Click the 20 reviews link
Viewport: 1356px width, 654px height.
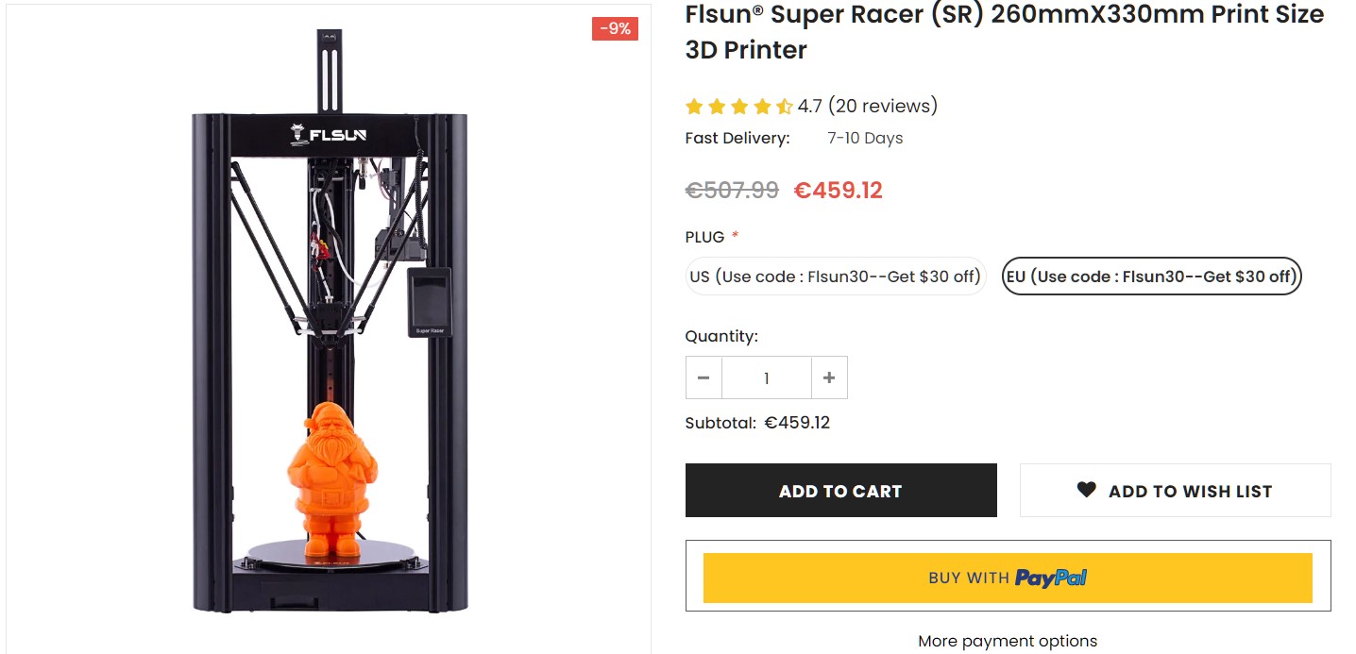[883, 106]
